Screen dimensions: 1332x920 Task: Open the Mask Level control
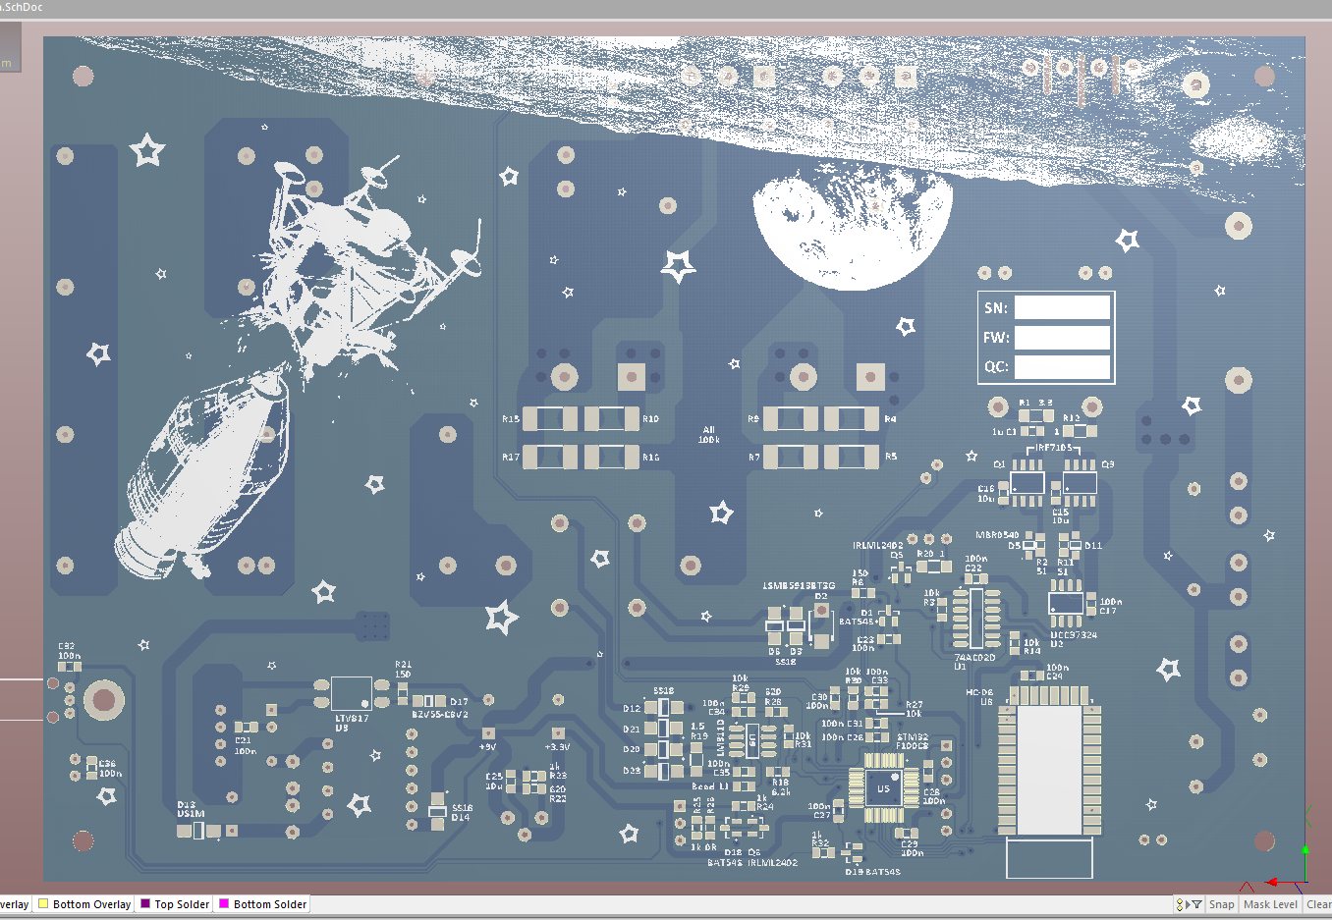click(1270, 904)
